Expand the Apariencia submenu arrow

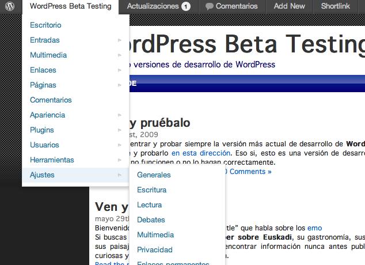(120, 115)
